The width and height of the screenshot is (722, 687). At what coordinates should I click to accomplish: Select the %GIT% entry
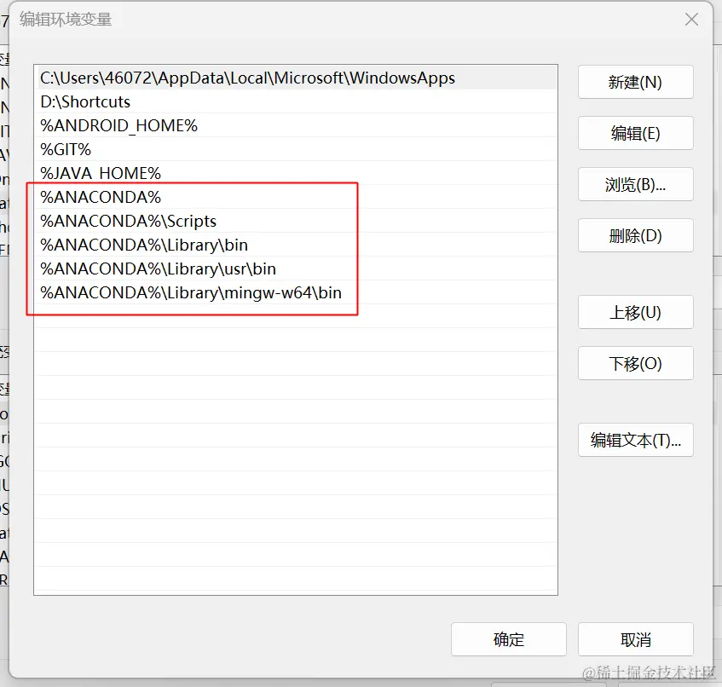click(x=296, y=150)
